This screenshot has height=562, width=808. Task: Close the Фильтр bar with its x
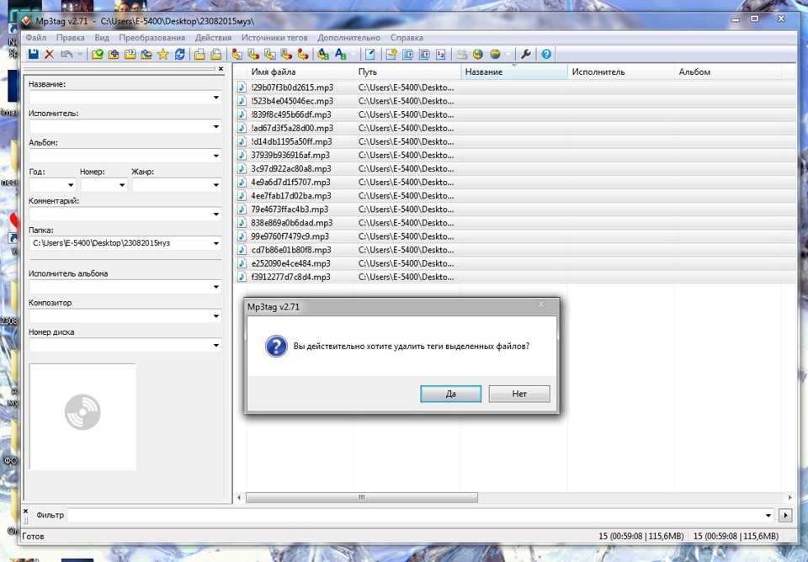(x=25, y=511)
